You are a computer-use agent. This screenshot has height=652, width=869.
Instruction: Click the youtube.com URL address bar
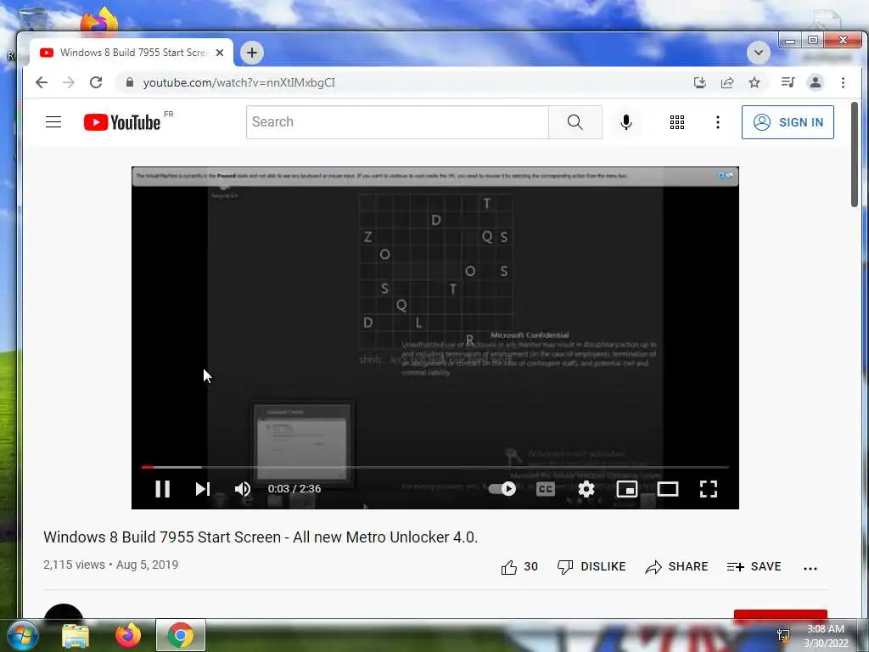[238, 82]
